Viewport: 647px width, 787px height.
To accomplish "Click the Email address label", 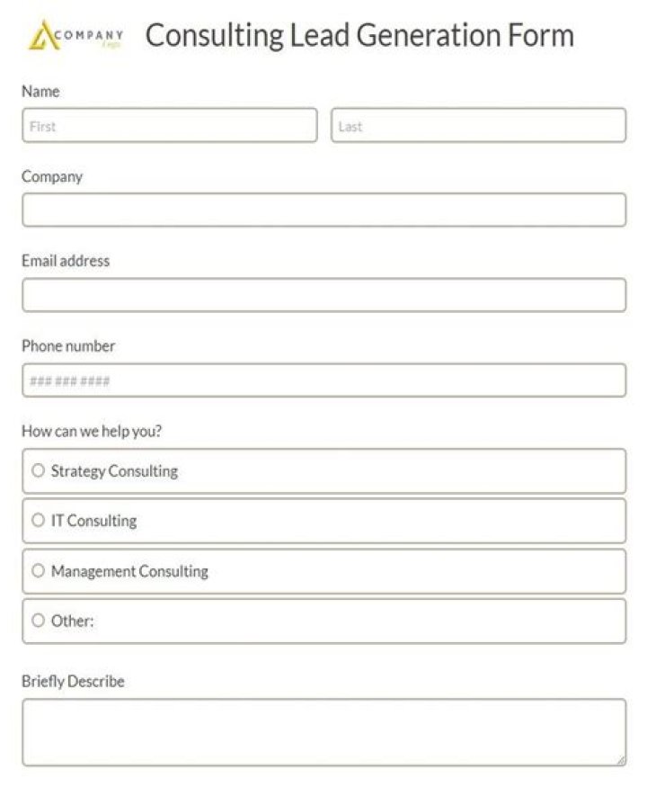I will click(66, 260).
